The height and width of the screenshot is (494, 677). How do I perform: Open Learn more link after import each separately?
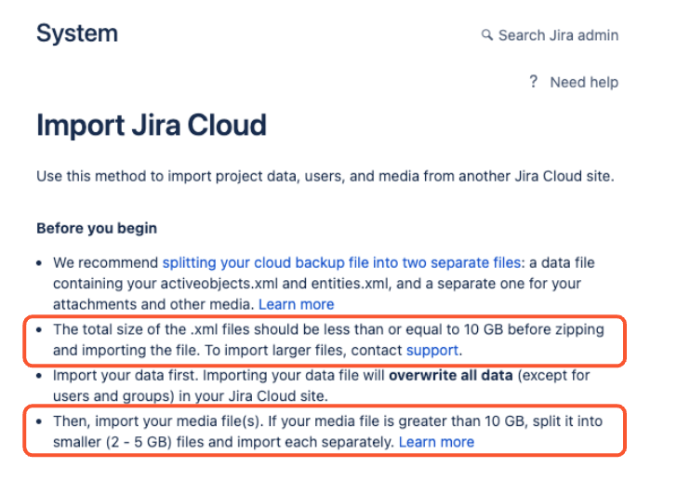point(436,442)
